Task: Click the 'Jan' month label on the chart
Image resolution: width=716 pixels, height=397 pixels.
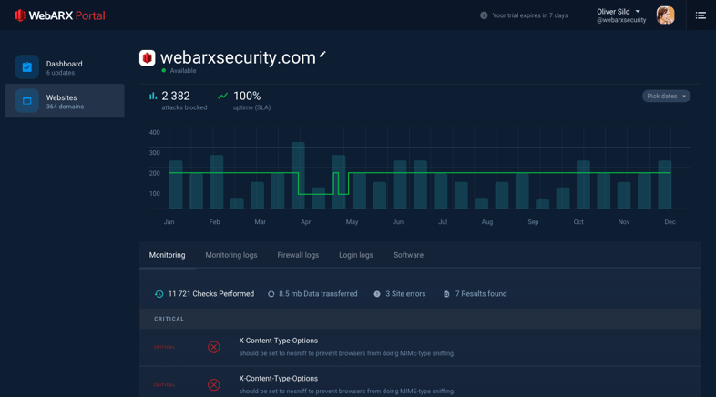Action: 169,222
